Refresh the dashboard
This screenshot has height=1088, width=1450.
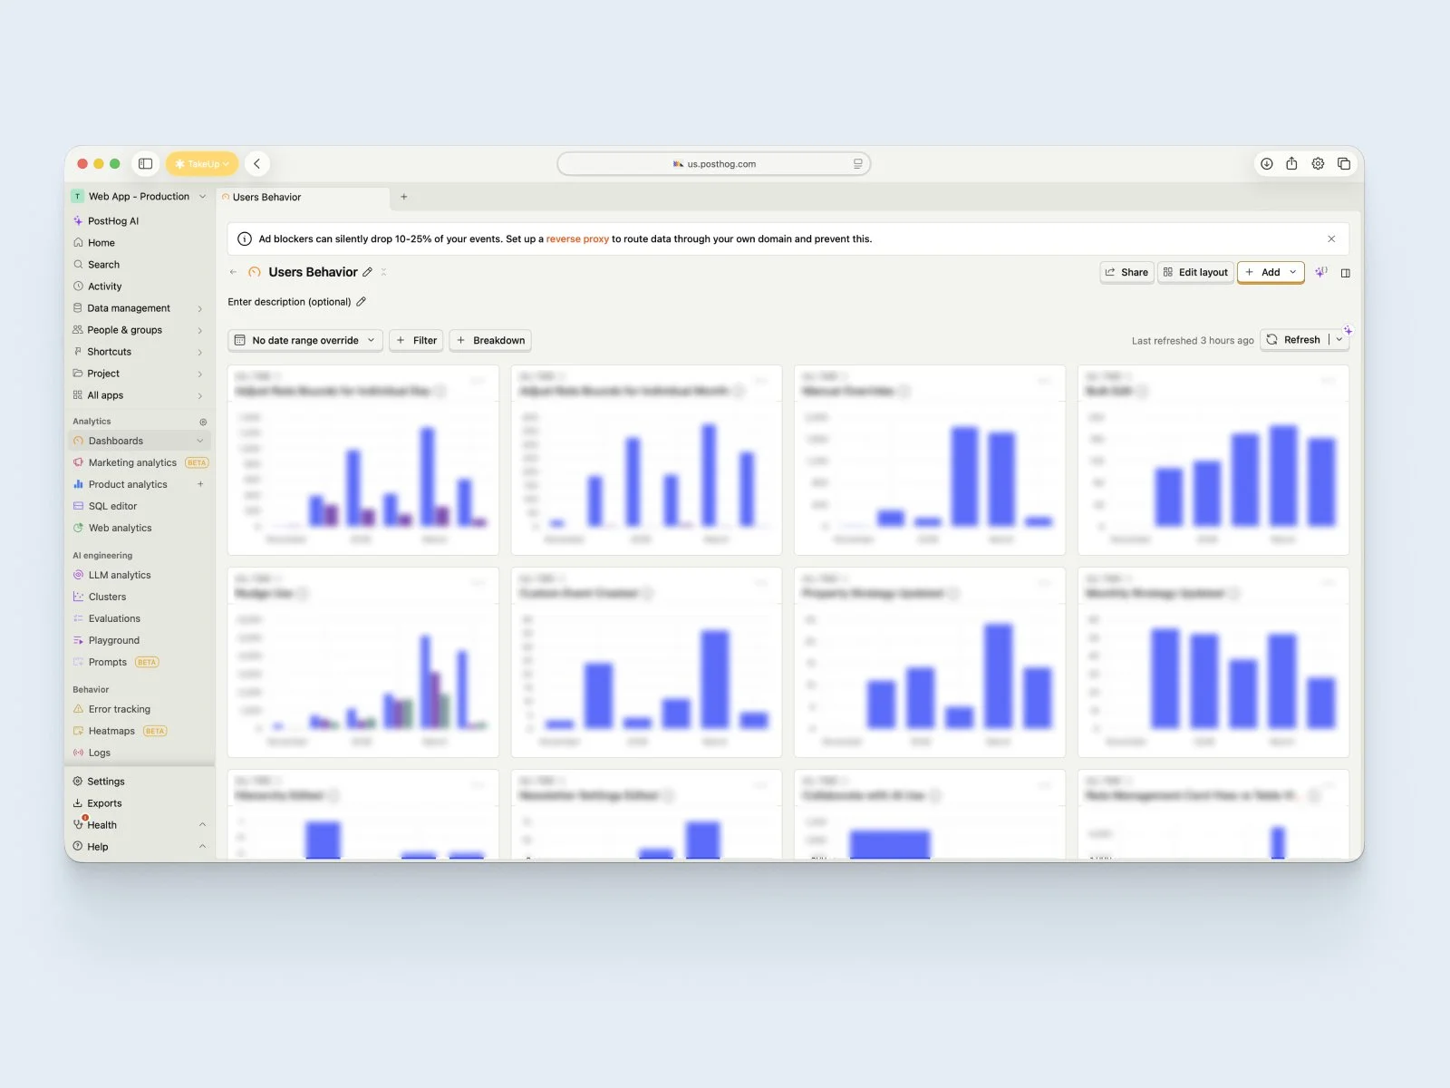pos(1293,340)
